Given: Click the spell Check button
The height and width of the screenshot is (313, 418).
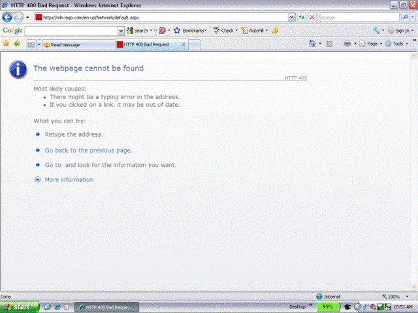Looking at the screenshot, I should click(x=224, y=31).
